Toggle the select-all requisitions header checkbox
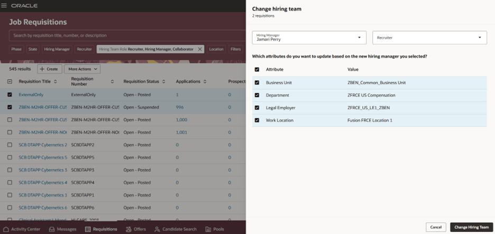 pos(10,81)
